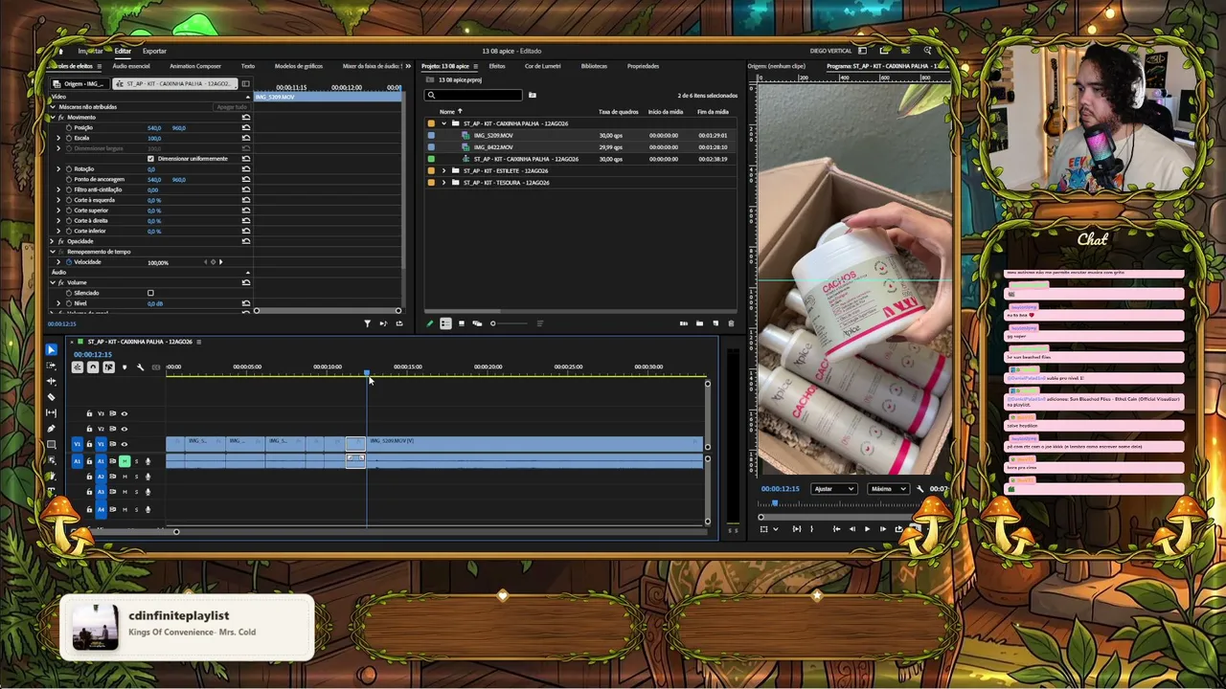Viewport: 1226px width, 689px height.
Task: Reset the Escala parameter
Action: click(x=246, y=138)
